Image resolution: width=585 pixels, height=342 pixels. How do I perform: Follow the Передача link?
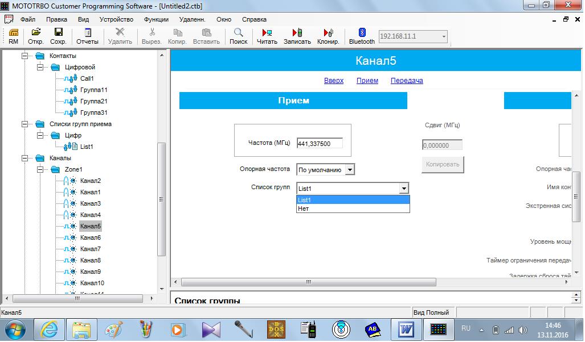(407, 80)
